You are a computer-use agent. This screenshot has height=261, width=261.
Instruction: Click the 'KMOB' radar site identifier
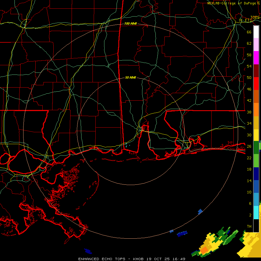pos(138,259)
